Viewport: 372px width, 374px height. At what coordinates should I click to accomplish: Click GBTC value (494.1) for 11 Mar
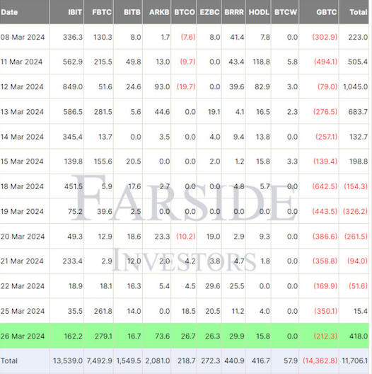coord(325,62)
